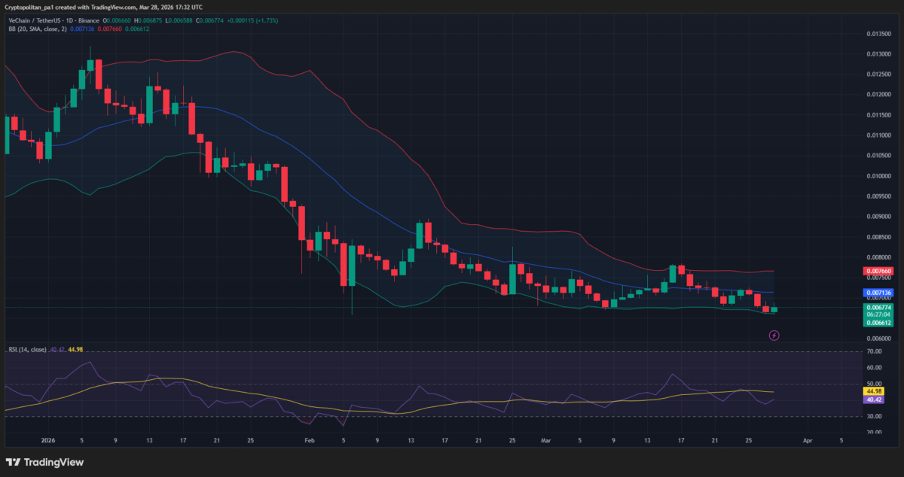The image size is (904, 477).
Task: Click the purple lightning bolt event icon
Action: [x=773, y=335]
